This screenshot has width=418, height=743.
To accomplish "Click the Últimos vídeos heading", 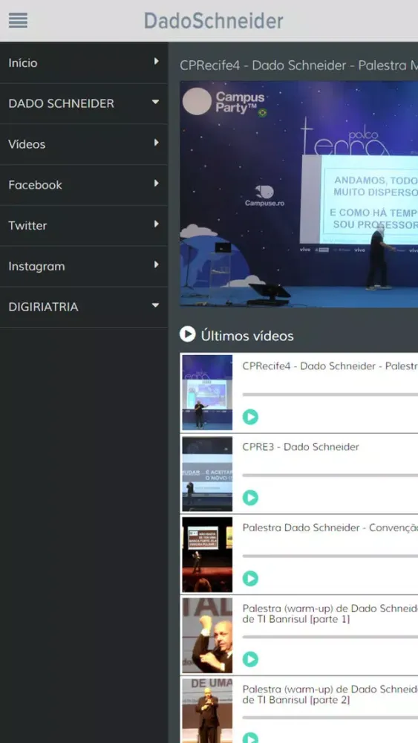I will [247, 336].
